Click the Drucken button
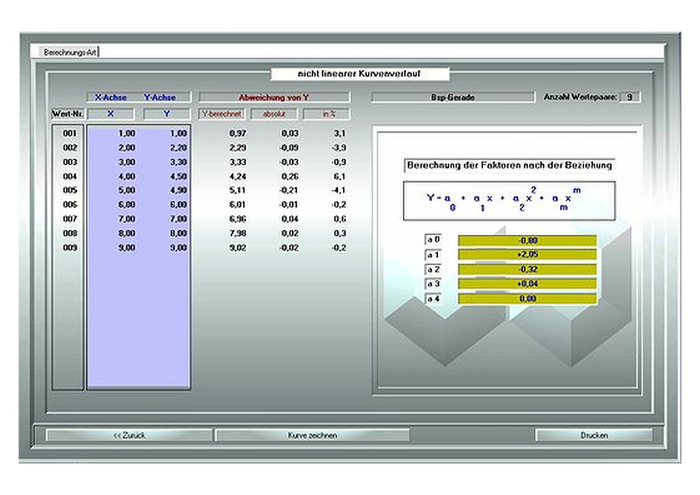The height and width of the screenshot is (495, 700). [593, 435]
